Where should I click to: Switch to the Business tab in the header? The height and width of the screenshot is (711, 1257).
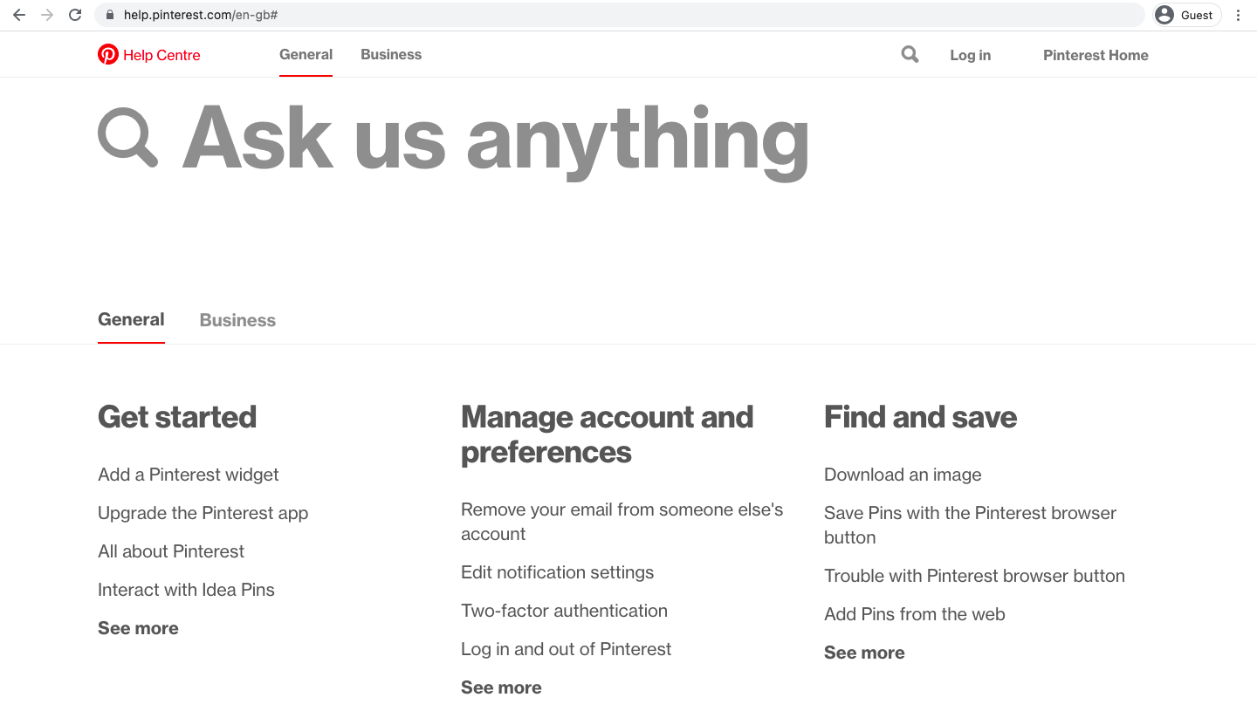390,54
